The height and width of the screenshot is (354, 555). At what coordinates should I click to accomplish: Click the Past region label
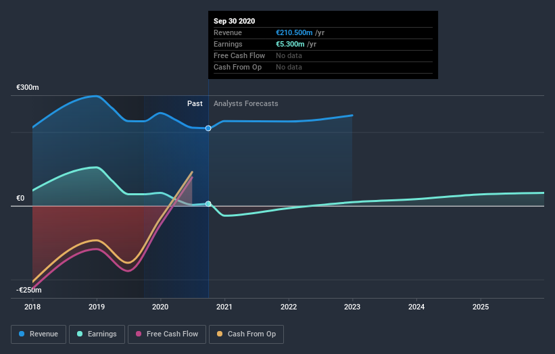coord(195,103)
